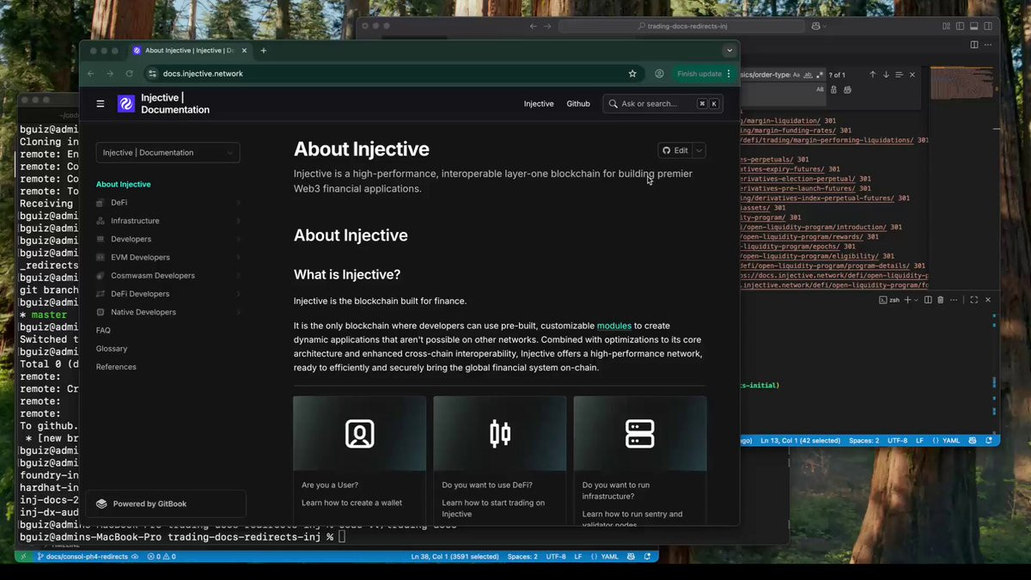Screen dimensions: 1031x580
Task: Open a new Chrome tab with plus
Action: (x=264, y=51)
